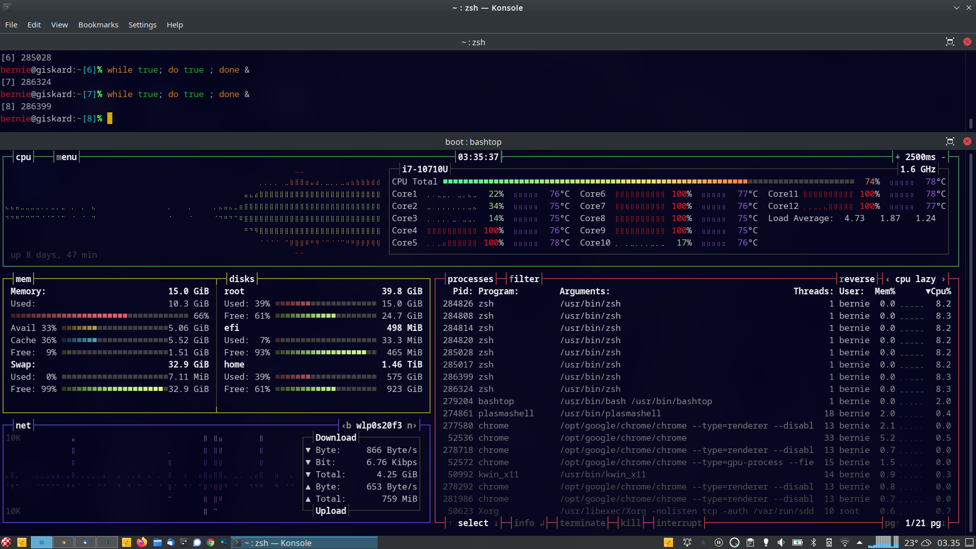
Task: Open Firefox from the taskbar
Action: coord(142,542)
